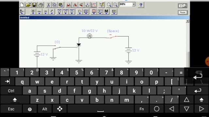The height and width of the screenshot is (117, 209).
Task: Rotate the selected component
Action: point(69,5)
